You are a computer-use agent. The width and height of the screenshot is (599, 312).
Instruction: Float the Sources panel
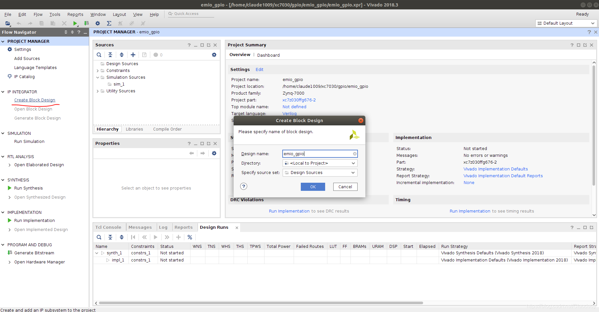(209, 45)
